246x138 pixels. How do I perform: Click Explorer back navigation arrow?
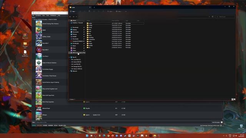[70, 16]
